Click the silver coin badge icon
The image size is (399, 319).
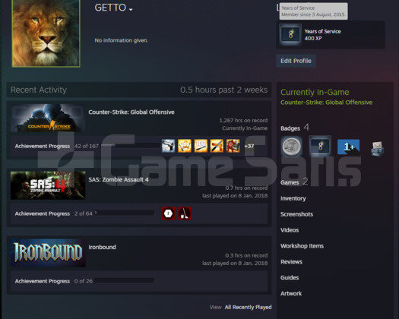coord(292,147)
